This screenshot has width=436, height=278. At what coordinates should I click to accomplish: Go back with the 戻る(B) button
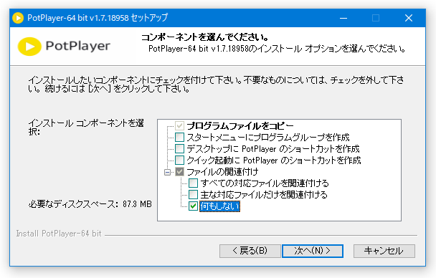250,251
